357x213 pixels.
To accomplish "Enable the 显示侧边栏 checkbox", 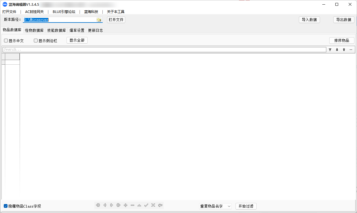I will [36, 40].
